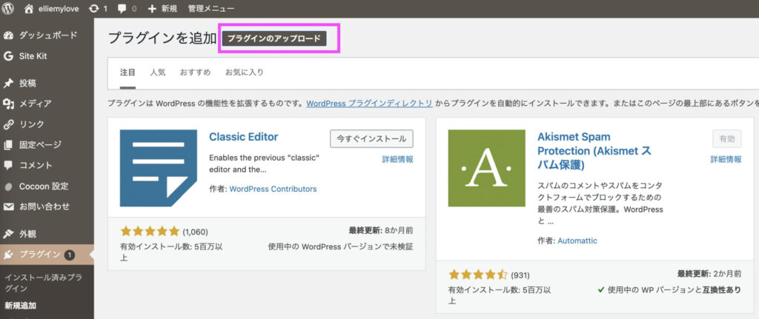Click the Akismet plugin thumbnail

point(486,168)
